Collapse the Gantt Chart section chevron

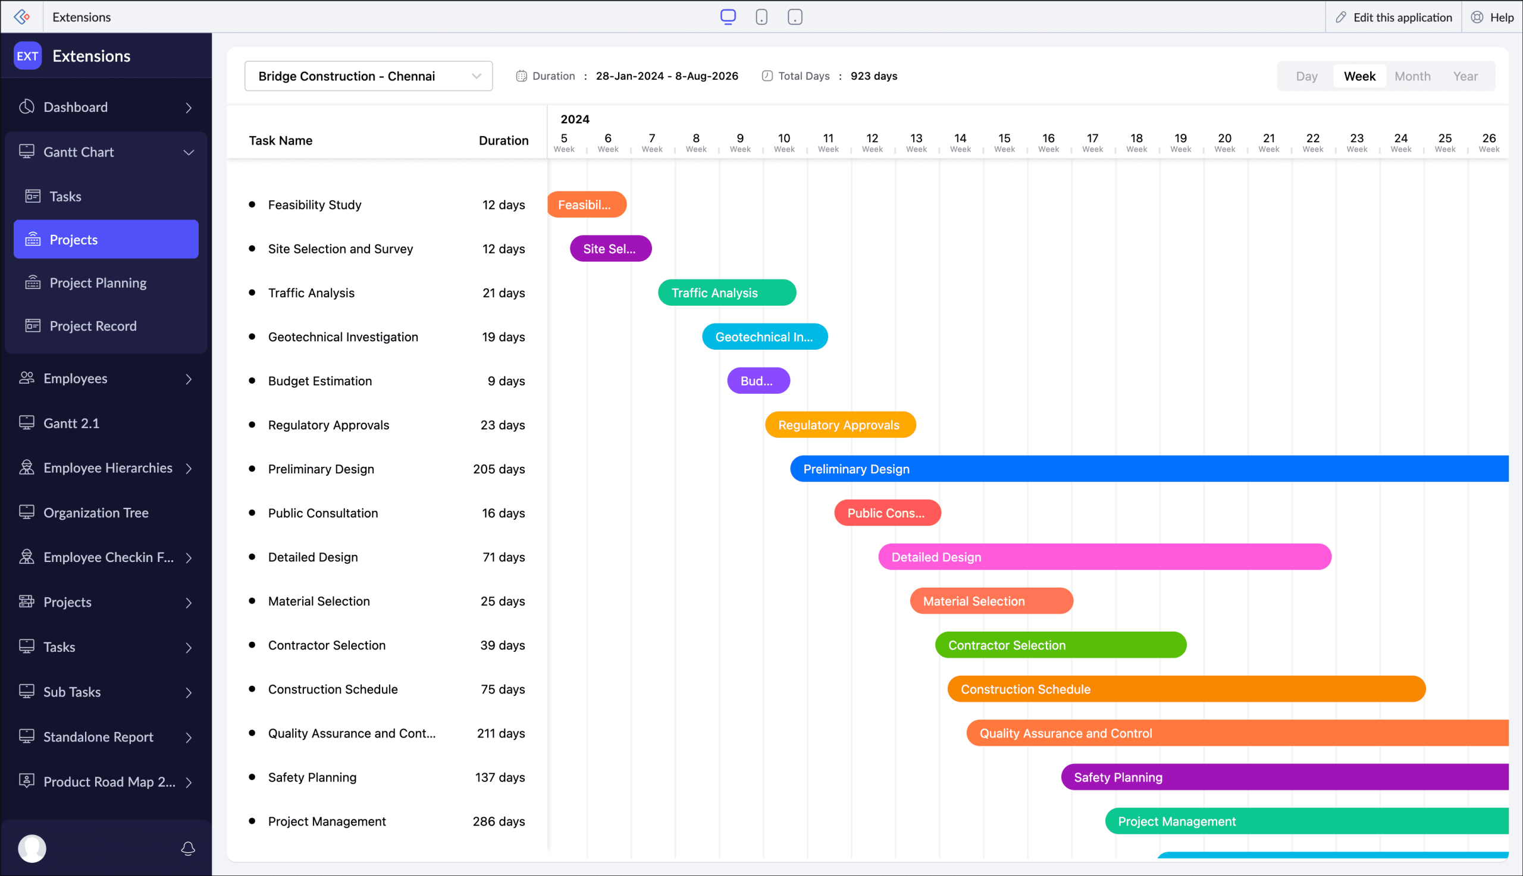click(x=189, y=152)
